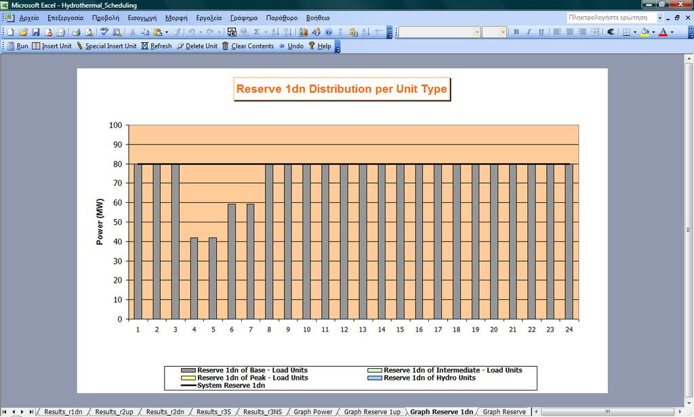Toggle Underline formatting
This screenshot has width=694, height=417.
click(x=541, y=32)
